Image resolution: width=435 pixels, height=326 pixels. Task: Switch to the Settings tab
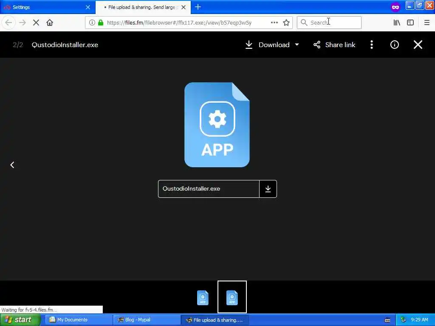click(47, 7)
